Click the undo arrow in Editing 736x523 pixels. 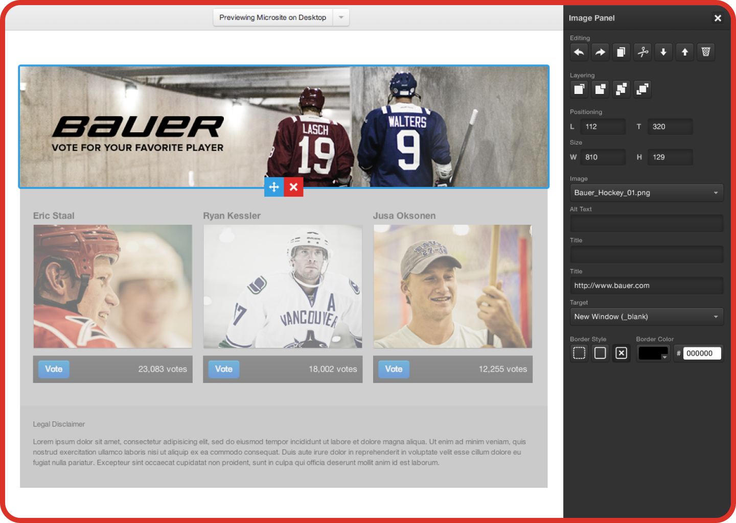(x=579, y=52)
